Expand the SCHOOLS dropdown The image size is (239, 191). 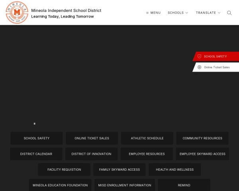(178, 13)
